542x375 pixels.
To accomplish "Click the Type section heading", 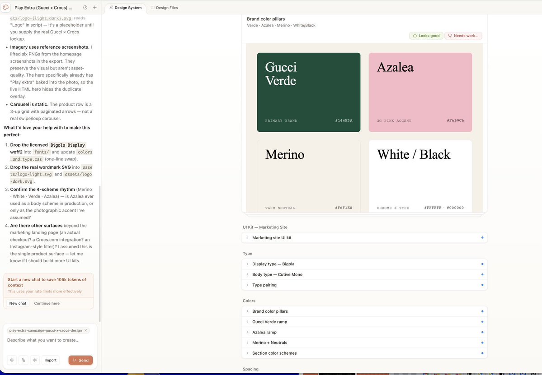I will click(x=248, y=253).
